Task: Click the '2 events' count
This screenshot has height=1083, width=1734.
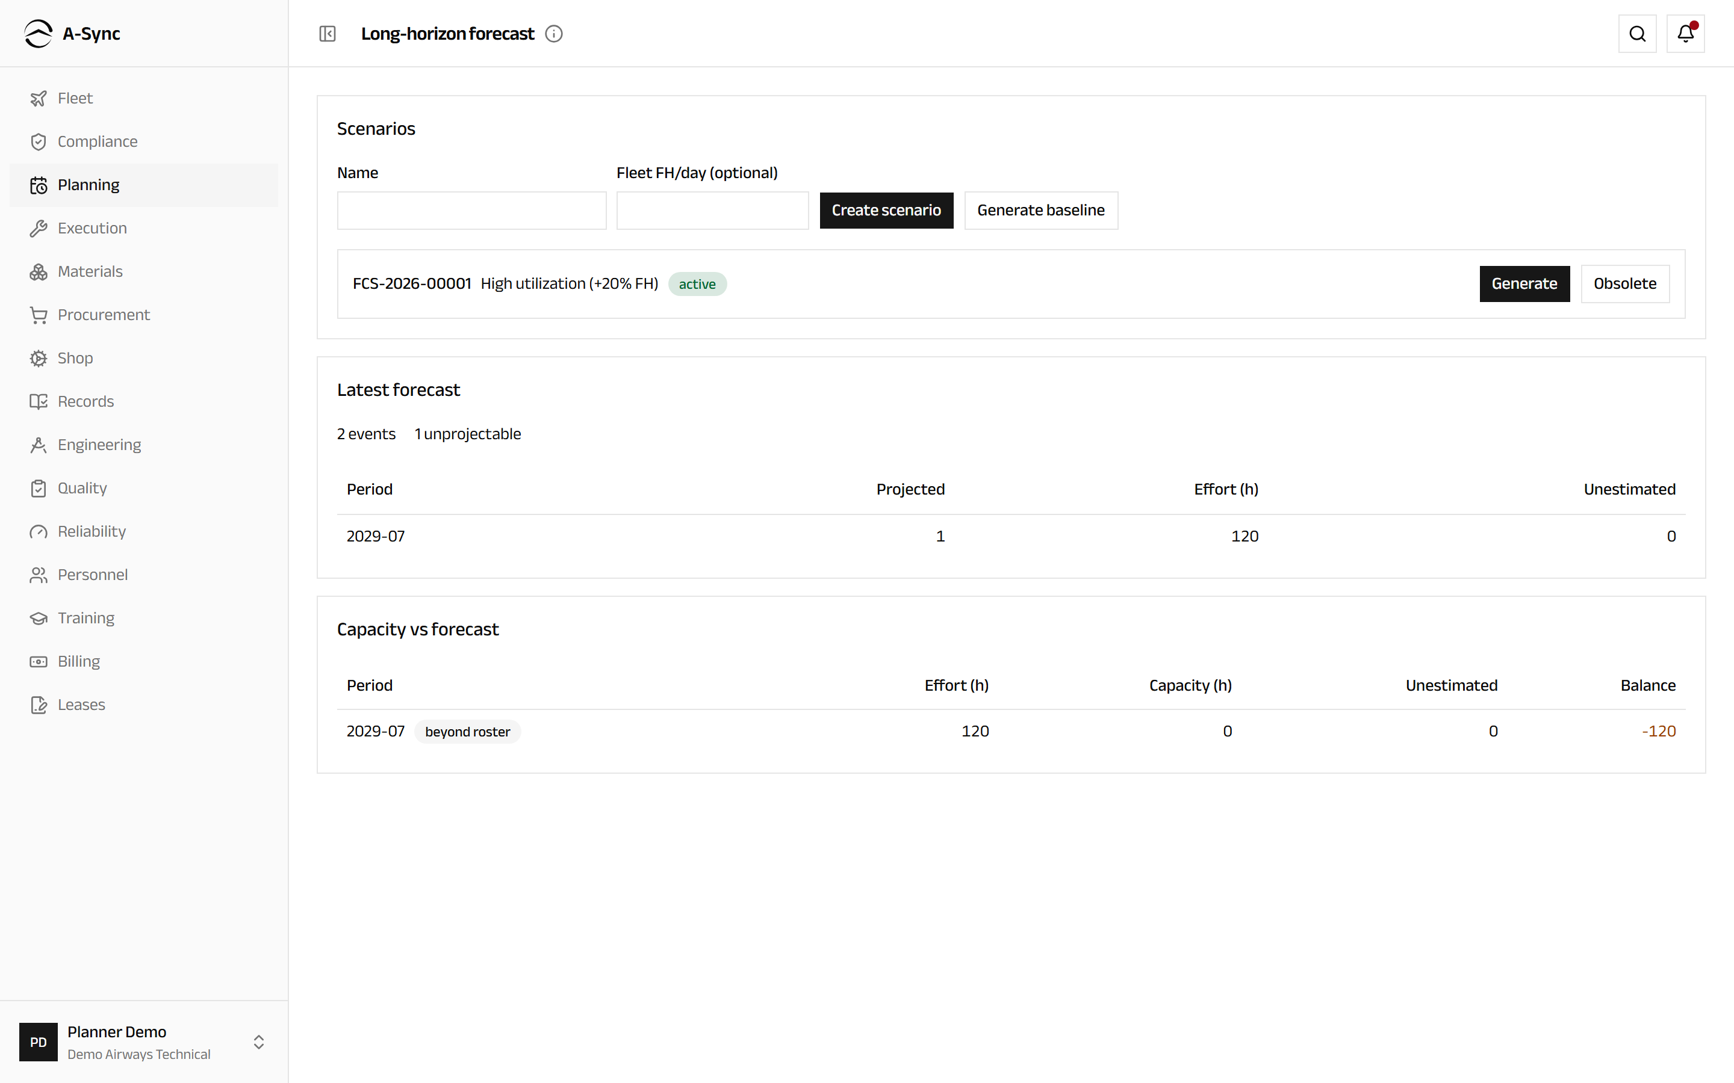Action: click(x=366, y=434)
